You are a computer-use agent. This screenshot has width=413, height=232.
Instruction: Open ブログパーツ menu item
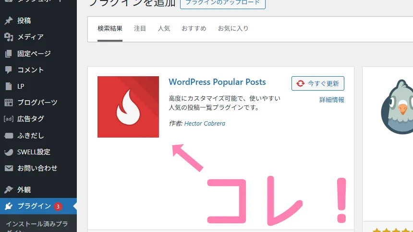click(38, 103)
